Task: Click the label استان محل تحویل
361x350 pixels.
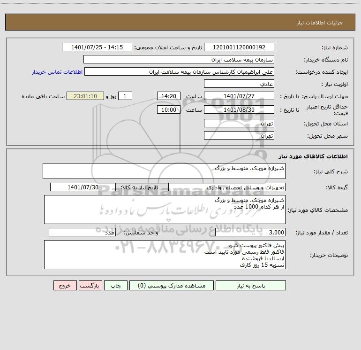Action: (326, 124)
